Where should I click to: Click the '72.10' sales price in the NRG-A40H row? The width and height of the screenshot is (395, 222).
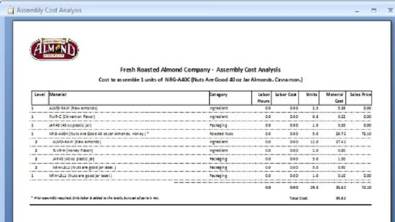[366, 134]
